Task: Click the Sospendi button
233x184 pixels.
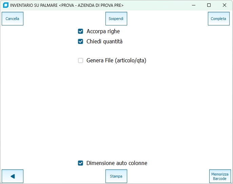Action: point(116,19)
